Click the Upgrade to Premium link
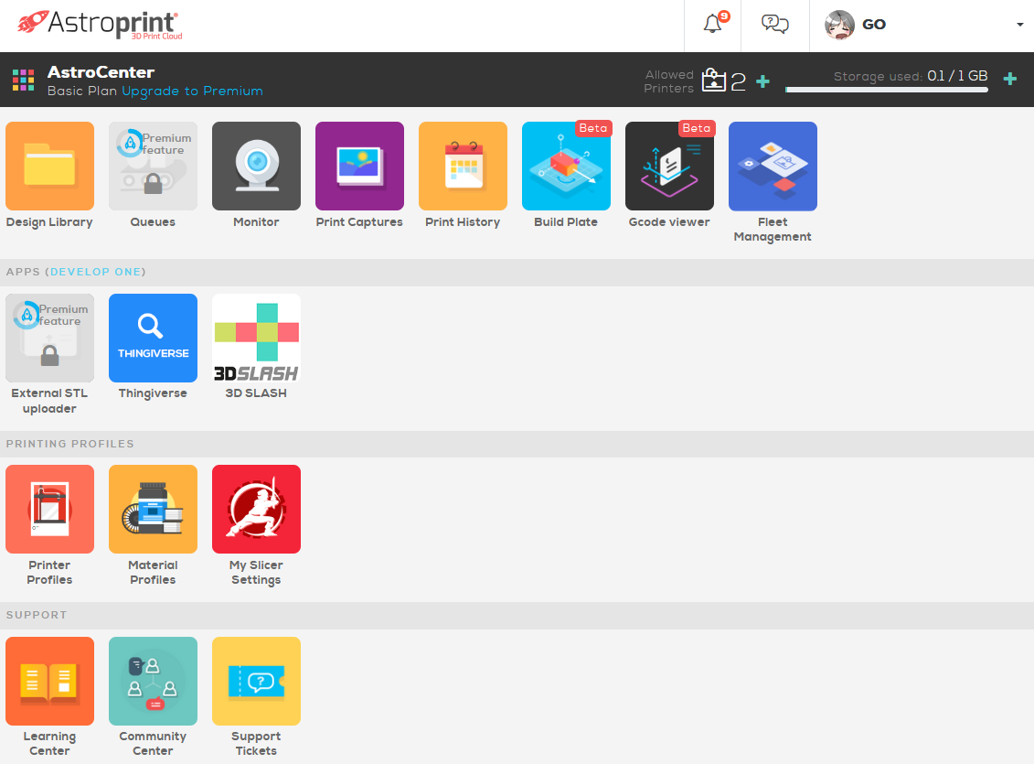The image size is (1034, 764). click(x=193, y=91)
